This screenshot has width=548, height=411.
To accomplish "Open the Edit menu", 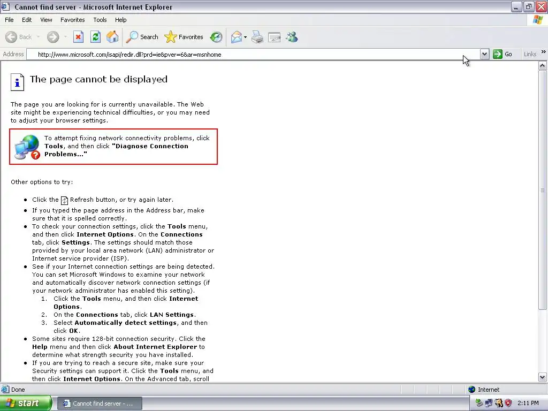I will pyautogui.click(x=27, y=20).
